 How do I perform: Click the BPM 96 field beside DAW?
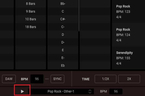coord(37,79)
